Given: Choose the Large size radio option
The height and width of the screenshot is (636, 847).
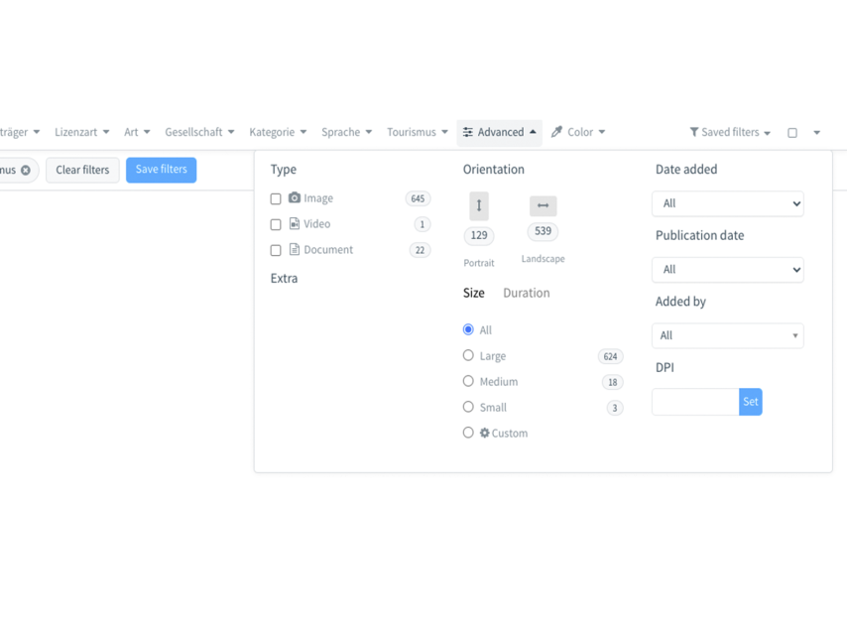Looking at the screenshot, I should point(468,355).
